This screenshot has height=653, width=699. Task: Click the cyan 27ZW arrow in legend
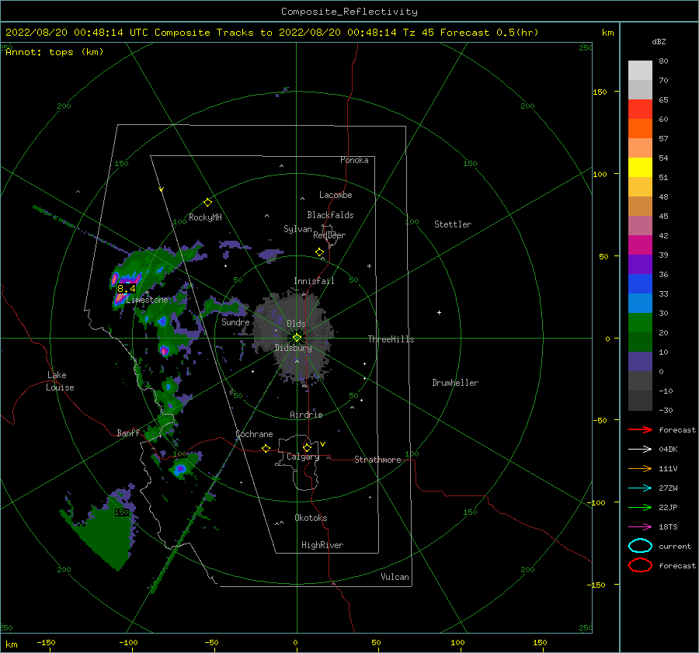point(640,488)
